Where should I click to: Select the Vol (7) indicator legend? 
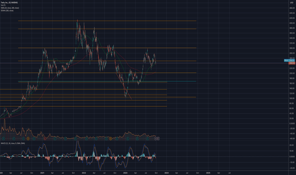(3, 5)
